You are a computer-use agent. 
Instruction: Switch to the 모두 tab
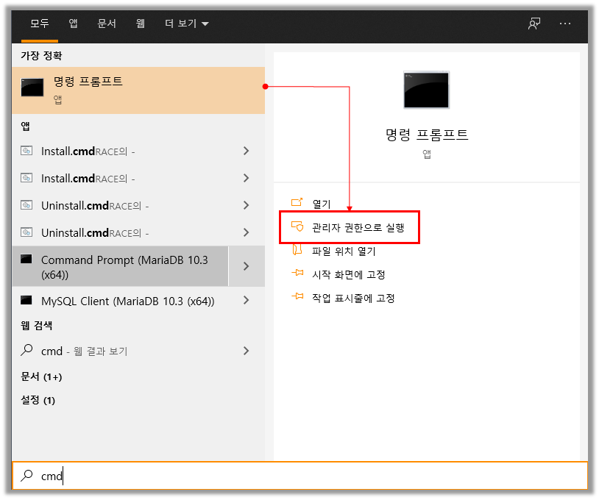(39, 24)
